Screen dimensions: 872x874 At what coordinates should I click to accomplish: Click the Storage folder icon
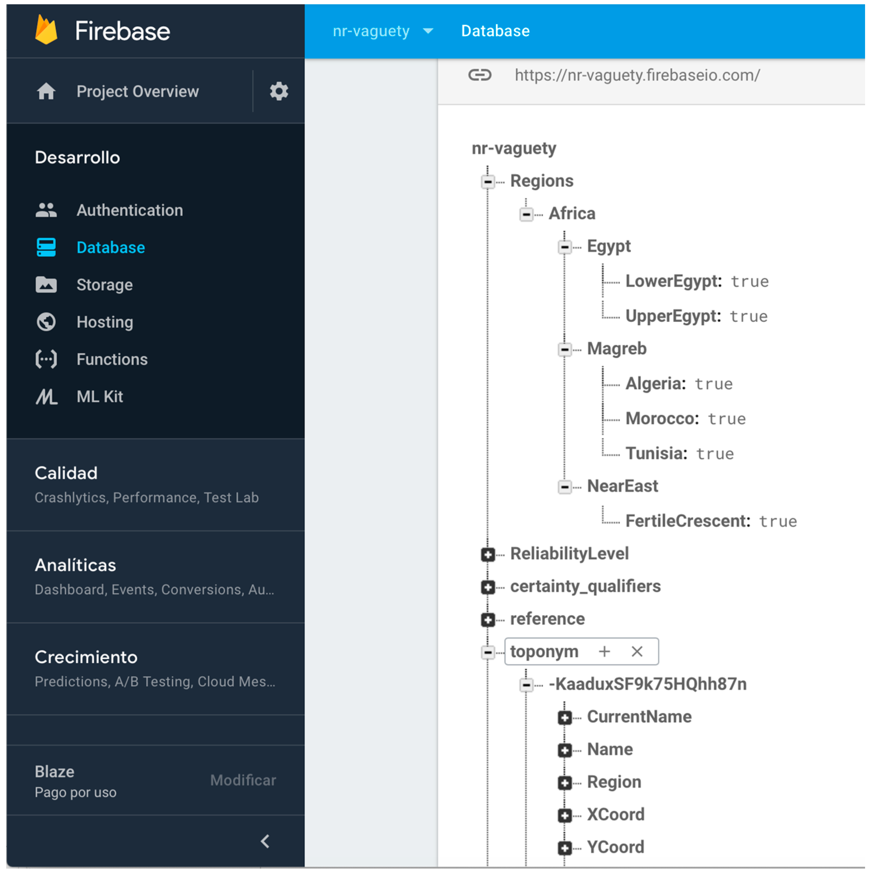[46, 285]
